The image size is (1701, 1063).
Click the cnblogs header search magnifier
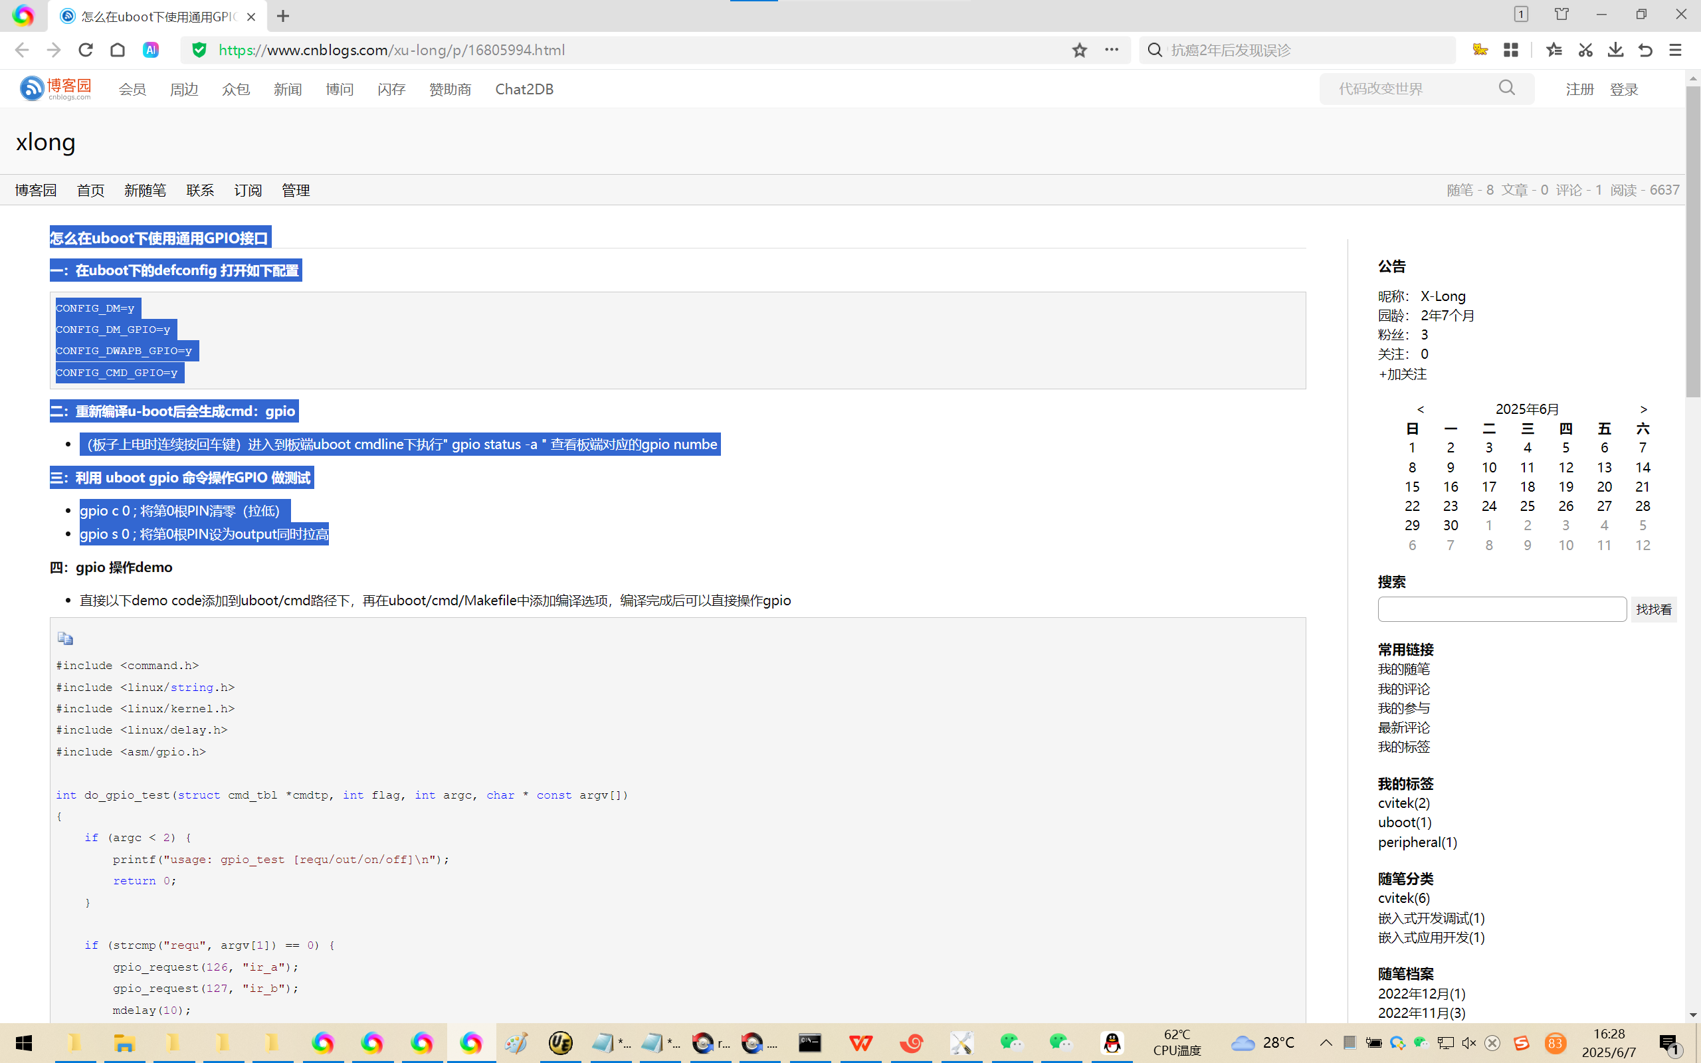(1506, 88)
